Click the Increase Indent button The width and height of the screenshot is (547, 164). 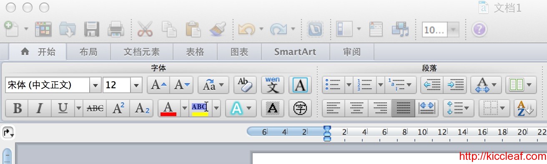click(x=455, y=85)
